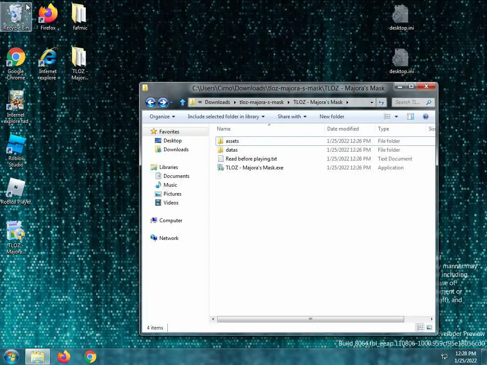Click the Explorer Forward arrow button
Image resolution: width=487 pixels, height=365 pixels.
pos(163,102)
